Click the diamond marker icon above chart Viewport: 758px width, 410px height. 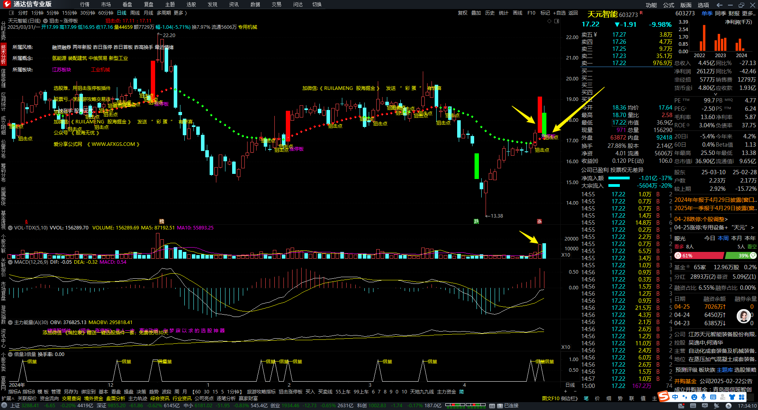(x=549, y=21)
